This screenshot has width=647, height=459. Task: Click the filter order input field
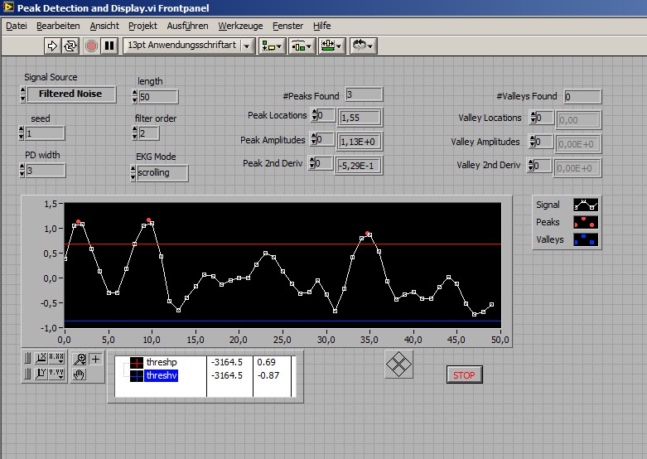point(148,133)
